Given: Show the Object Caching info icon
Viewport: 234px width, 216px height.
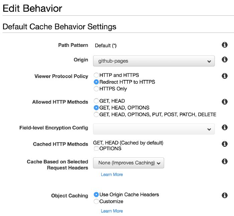Looking at the screenshot, I should 225,195.
